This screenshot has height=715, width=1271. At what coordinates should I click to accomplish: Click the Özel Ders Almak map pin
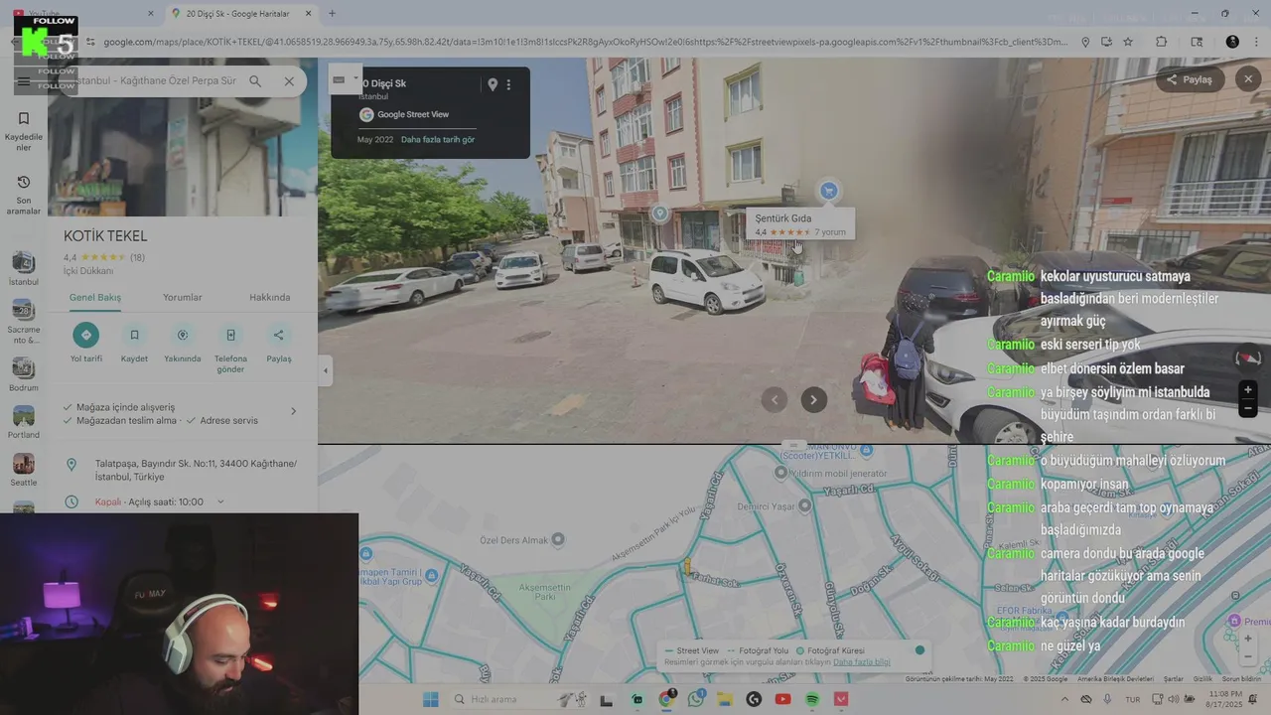point(558,539)
